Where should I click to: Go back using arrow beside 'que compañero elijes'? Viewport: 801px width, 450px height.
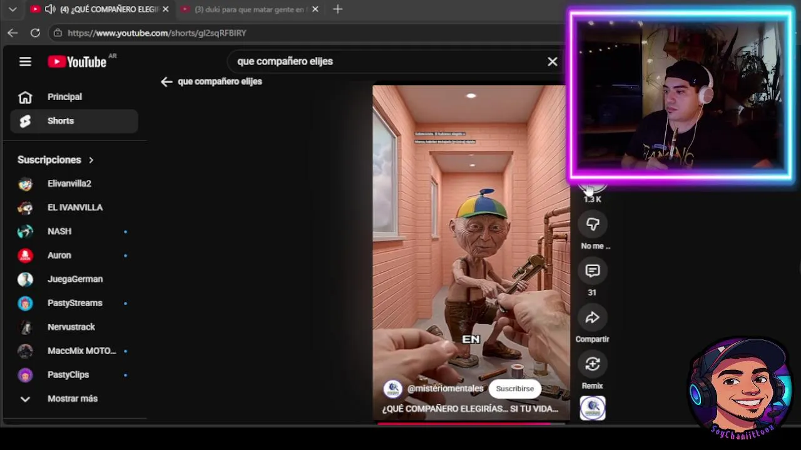[x=166, y=81]
